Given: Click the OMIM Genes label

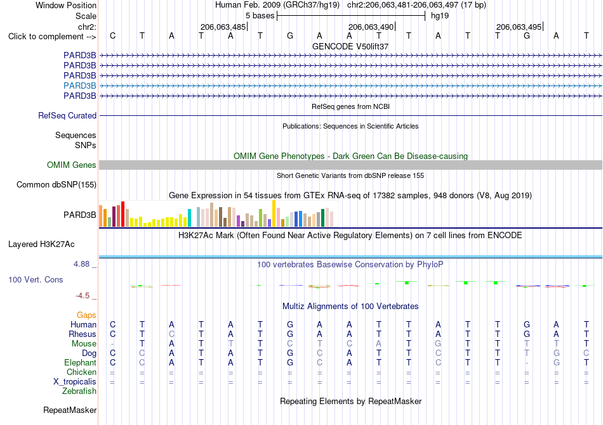Looking at the screenshot, I should (x=71, y=165).
